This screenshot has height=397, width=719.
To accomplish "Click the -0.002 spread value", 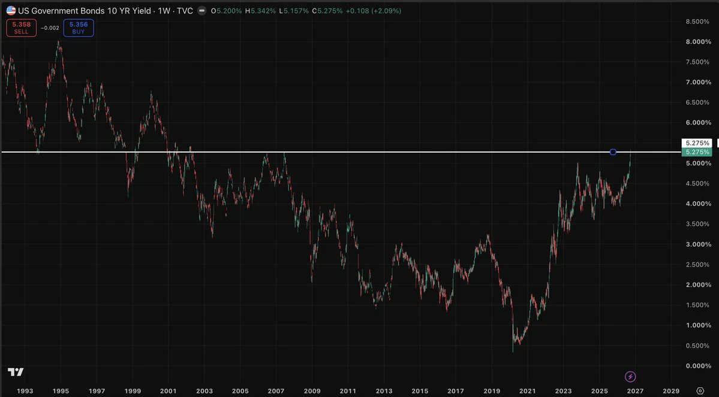I will coord(50,28).
